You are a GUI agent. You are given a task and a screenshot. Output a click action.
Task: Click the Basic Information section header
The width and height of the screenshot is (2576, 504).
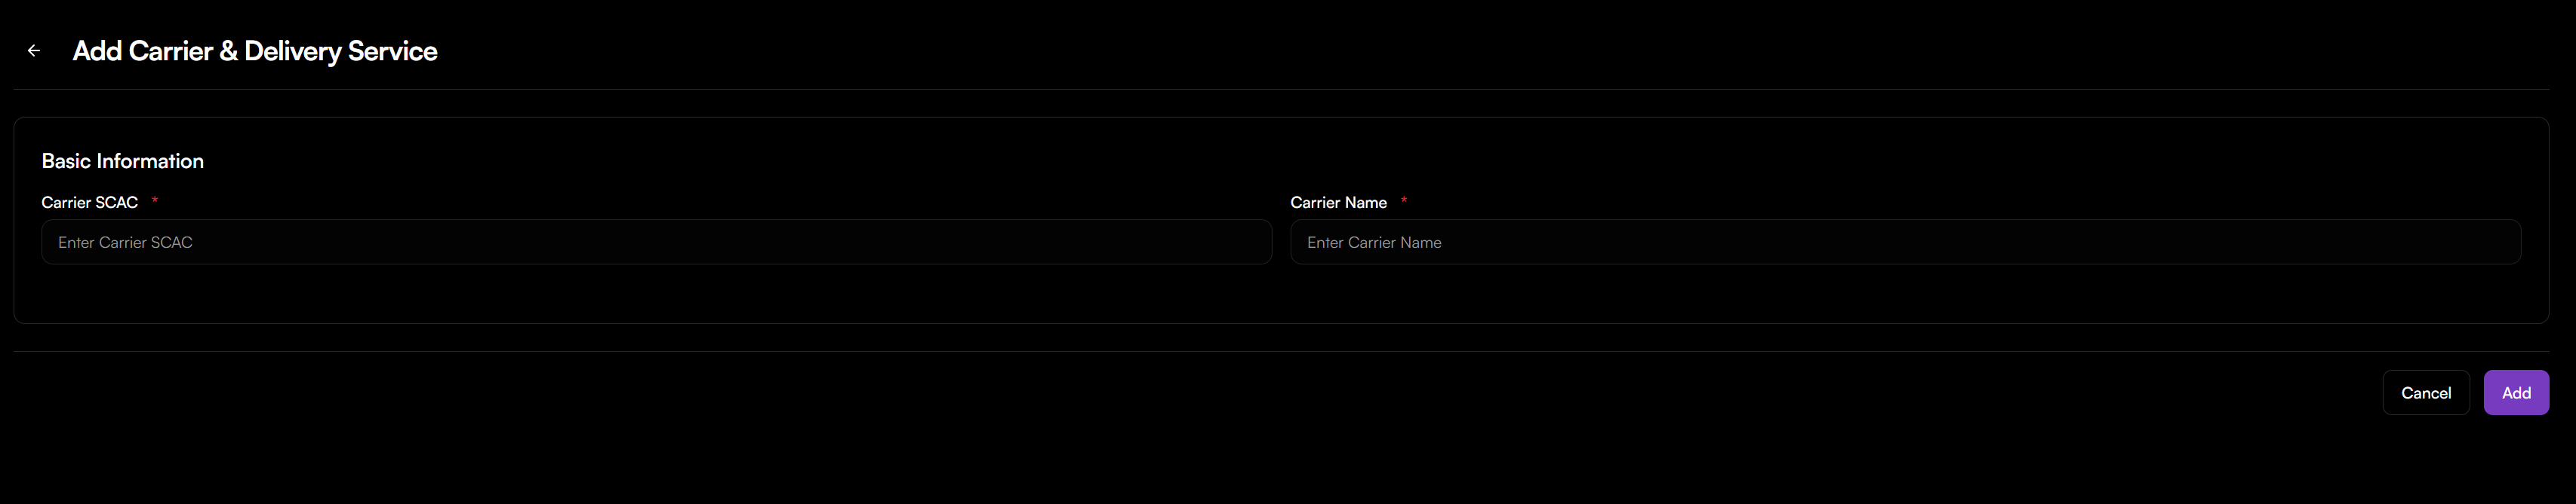point(122,160)
